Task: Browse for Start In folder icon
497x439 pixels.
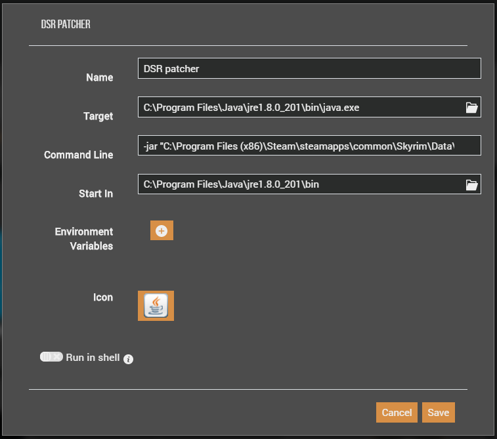Action: pos(471,184)
